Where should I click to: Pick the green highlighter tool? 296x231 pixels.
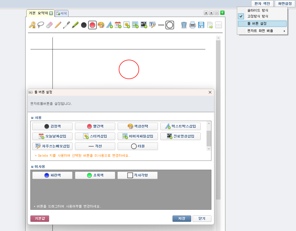pyautogui.click(x=75, y=25)
